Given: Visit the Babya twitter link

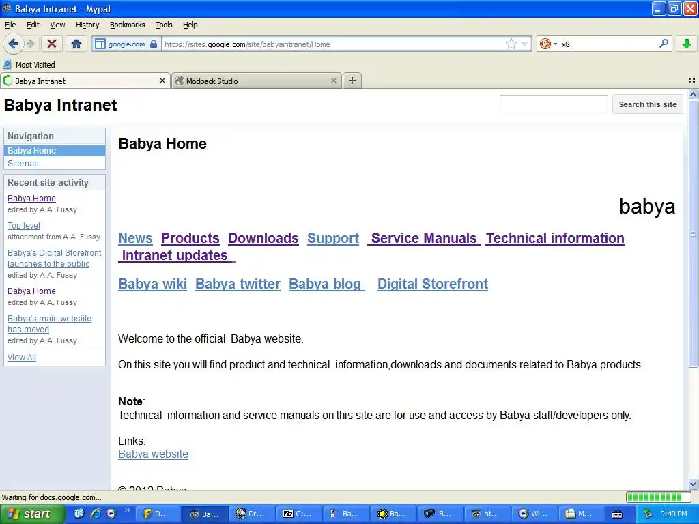Looking at the screenshot, I should (x=238, y=284).
